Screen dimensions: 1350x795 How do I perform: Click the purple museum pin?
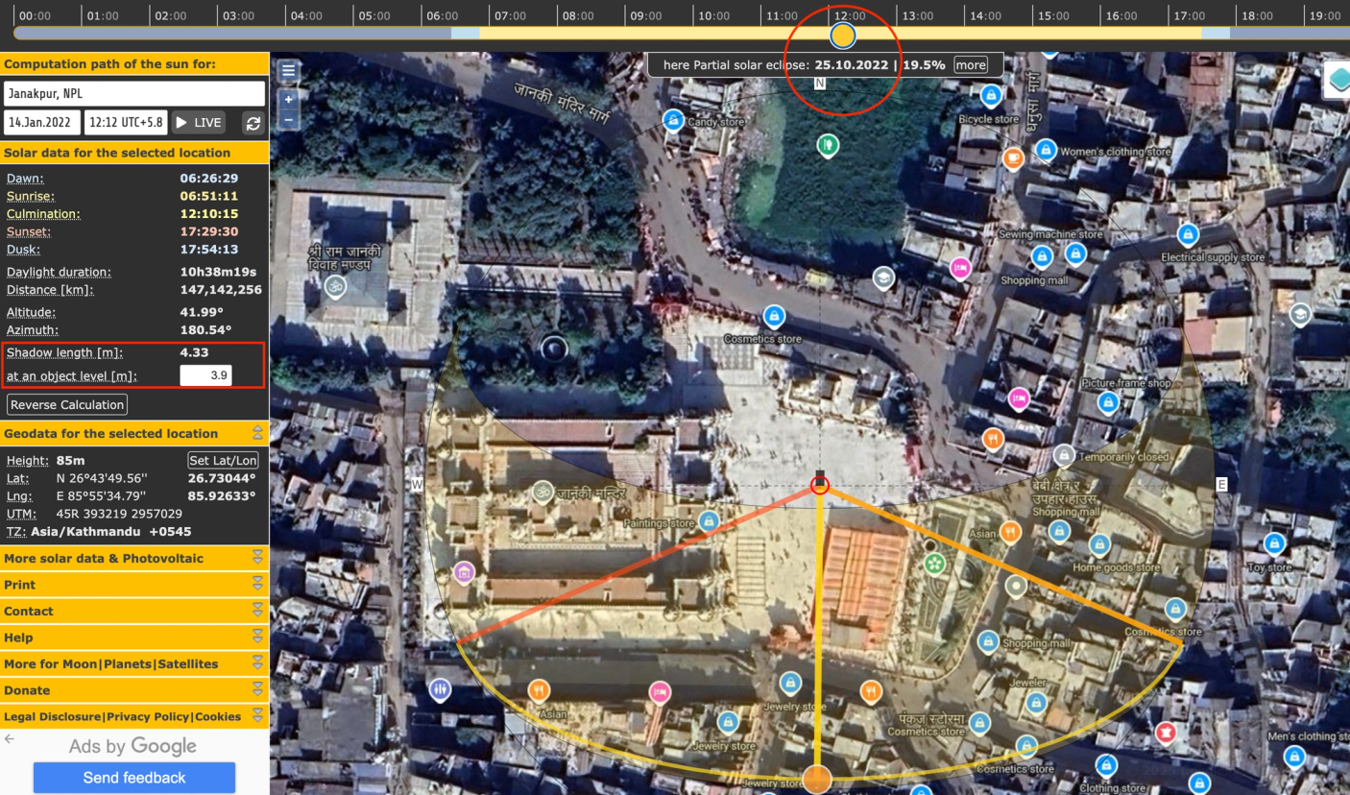(x=465, y=573)
